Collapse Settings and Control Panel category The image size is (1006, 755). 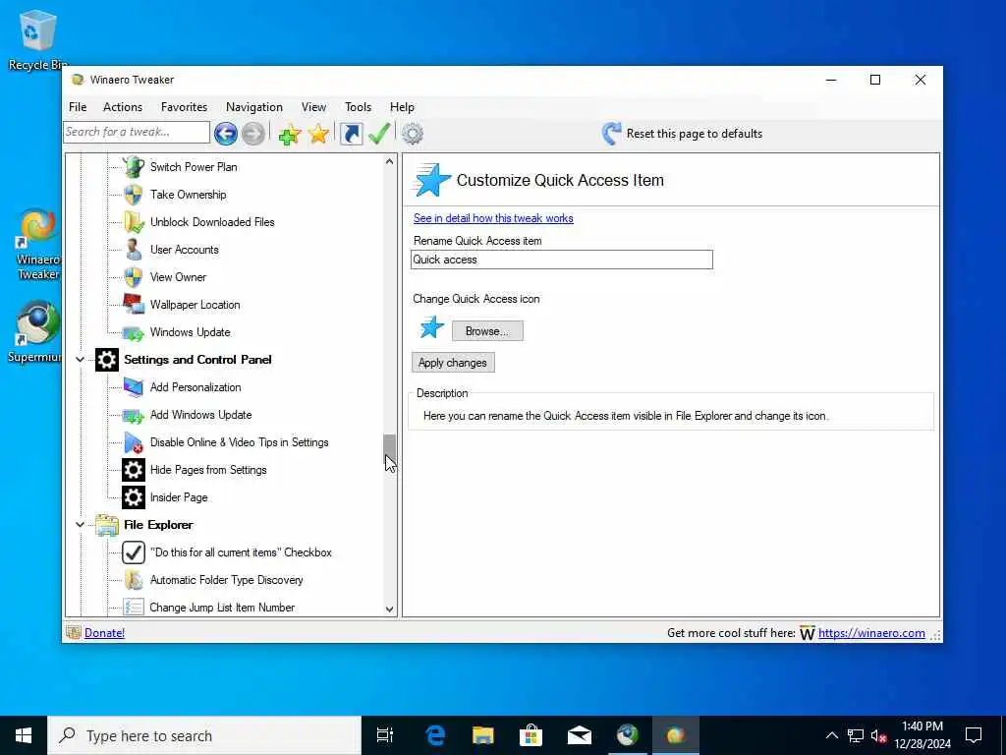point(81,360)
